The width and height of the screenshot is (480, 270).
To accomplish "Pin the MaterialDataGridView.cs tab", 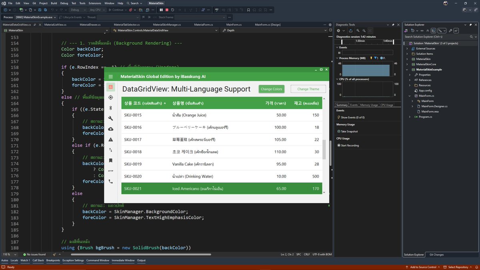I will (35, 25).
